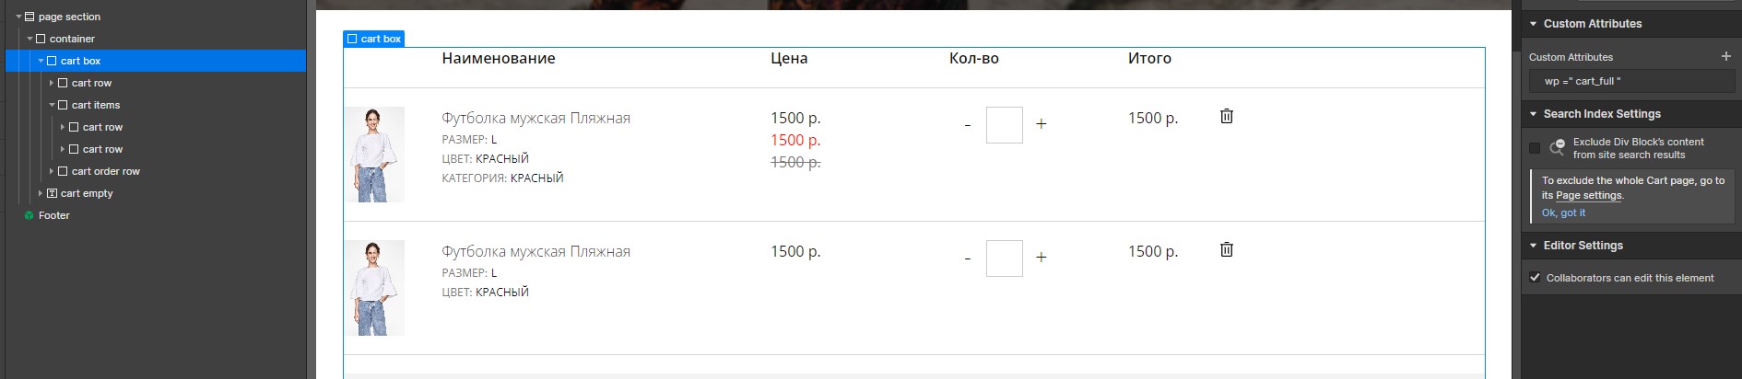This screenshot has height=379, width=1742.
Task: Click the cart empty text block icon
Action: pos(52,193)
